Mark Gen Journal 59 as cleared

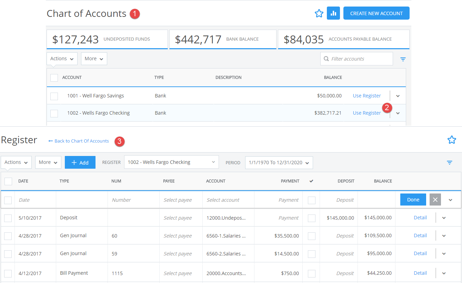click(x=312, y=254)
